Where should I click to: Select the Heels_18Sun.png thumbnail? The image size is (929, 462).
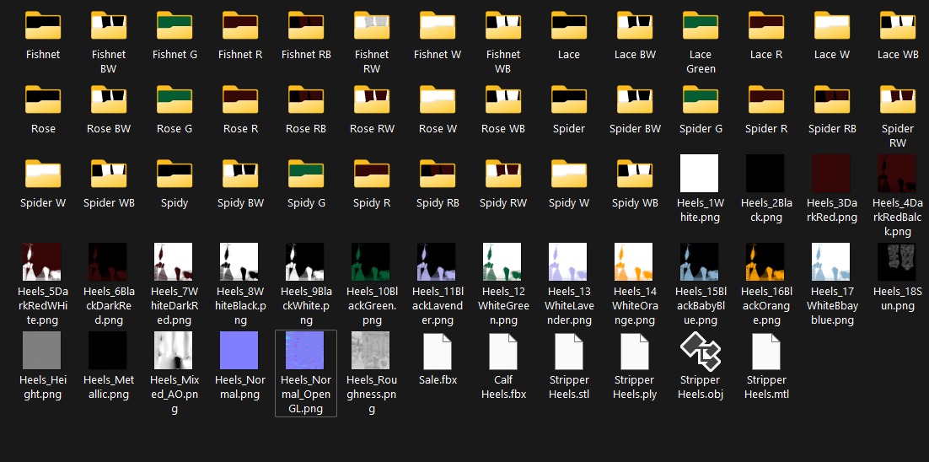click(x=898, y=262)
